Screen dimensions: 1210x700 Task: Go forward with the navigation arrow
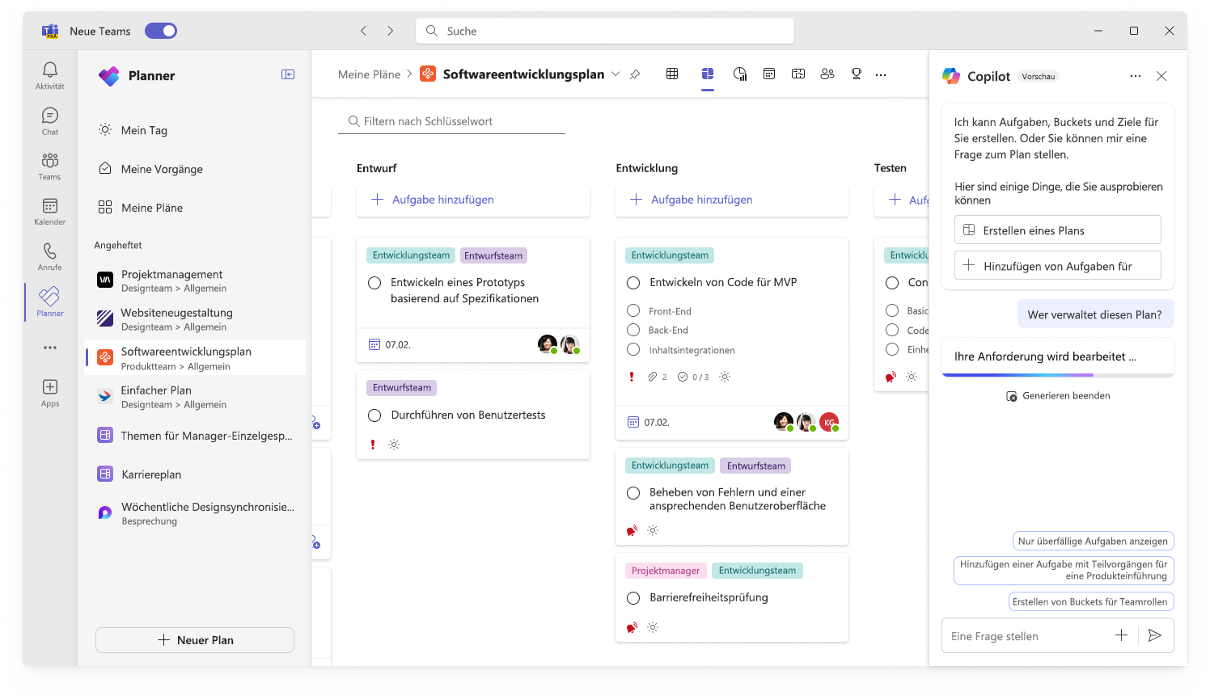391,31
